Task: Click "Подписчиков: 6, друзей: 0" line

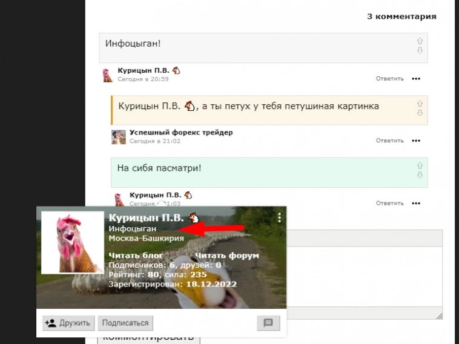Action: 165,265
